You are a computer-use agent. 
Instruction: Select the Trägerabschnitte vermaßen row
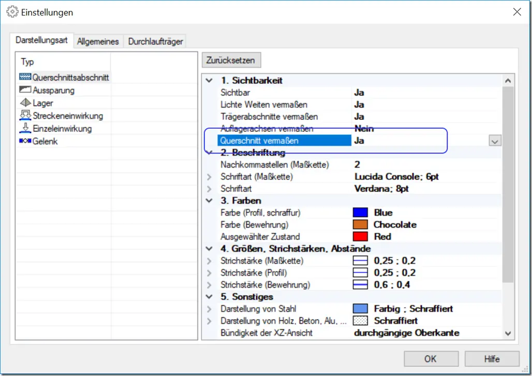359,117
